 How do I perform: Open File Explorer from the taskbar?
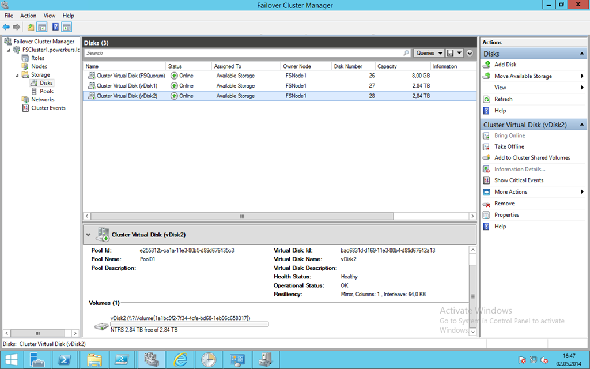(x=94, y=360)
